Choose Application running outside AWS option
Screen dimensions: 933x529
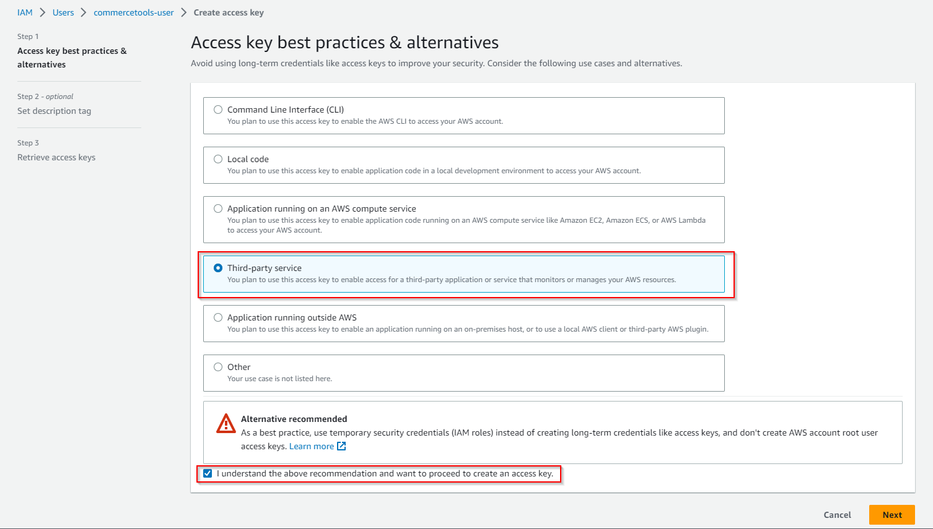pos(218,317)
